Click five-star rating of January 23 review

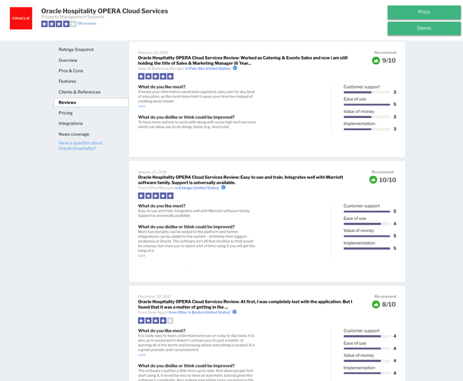(156, 196)
